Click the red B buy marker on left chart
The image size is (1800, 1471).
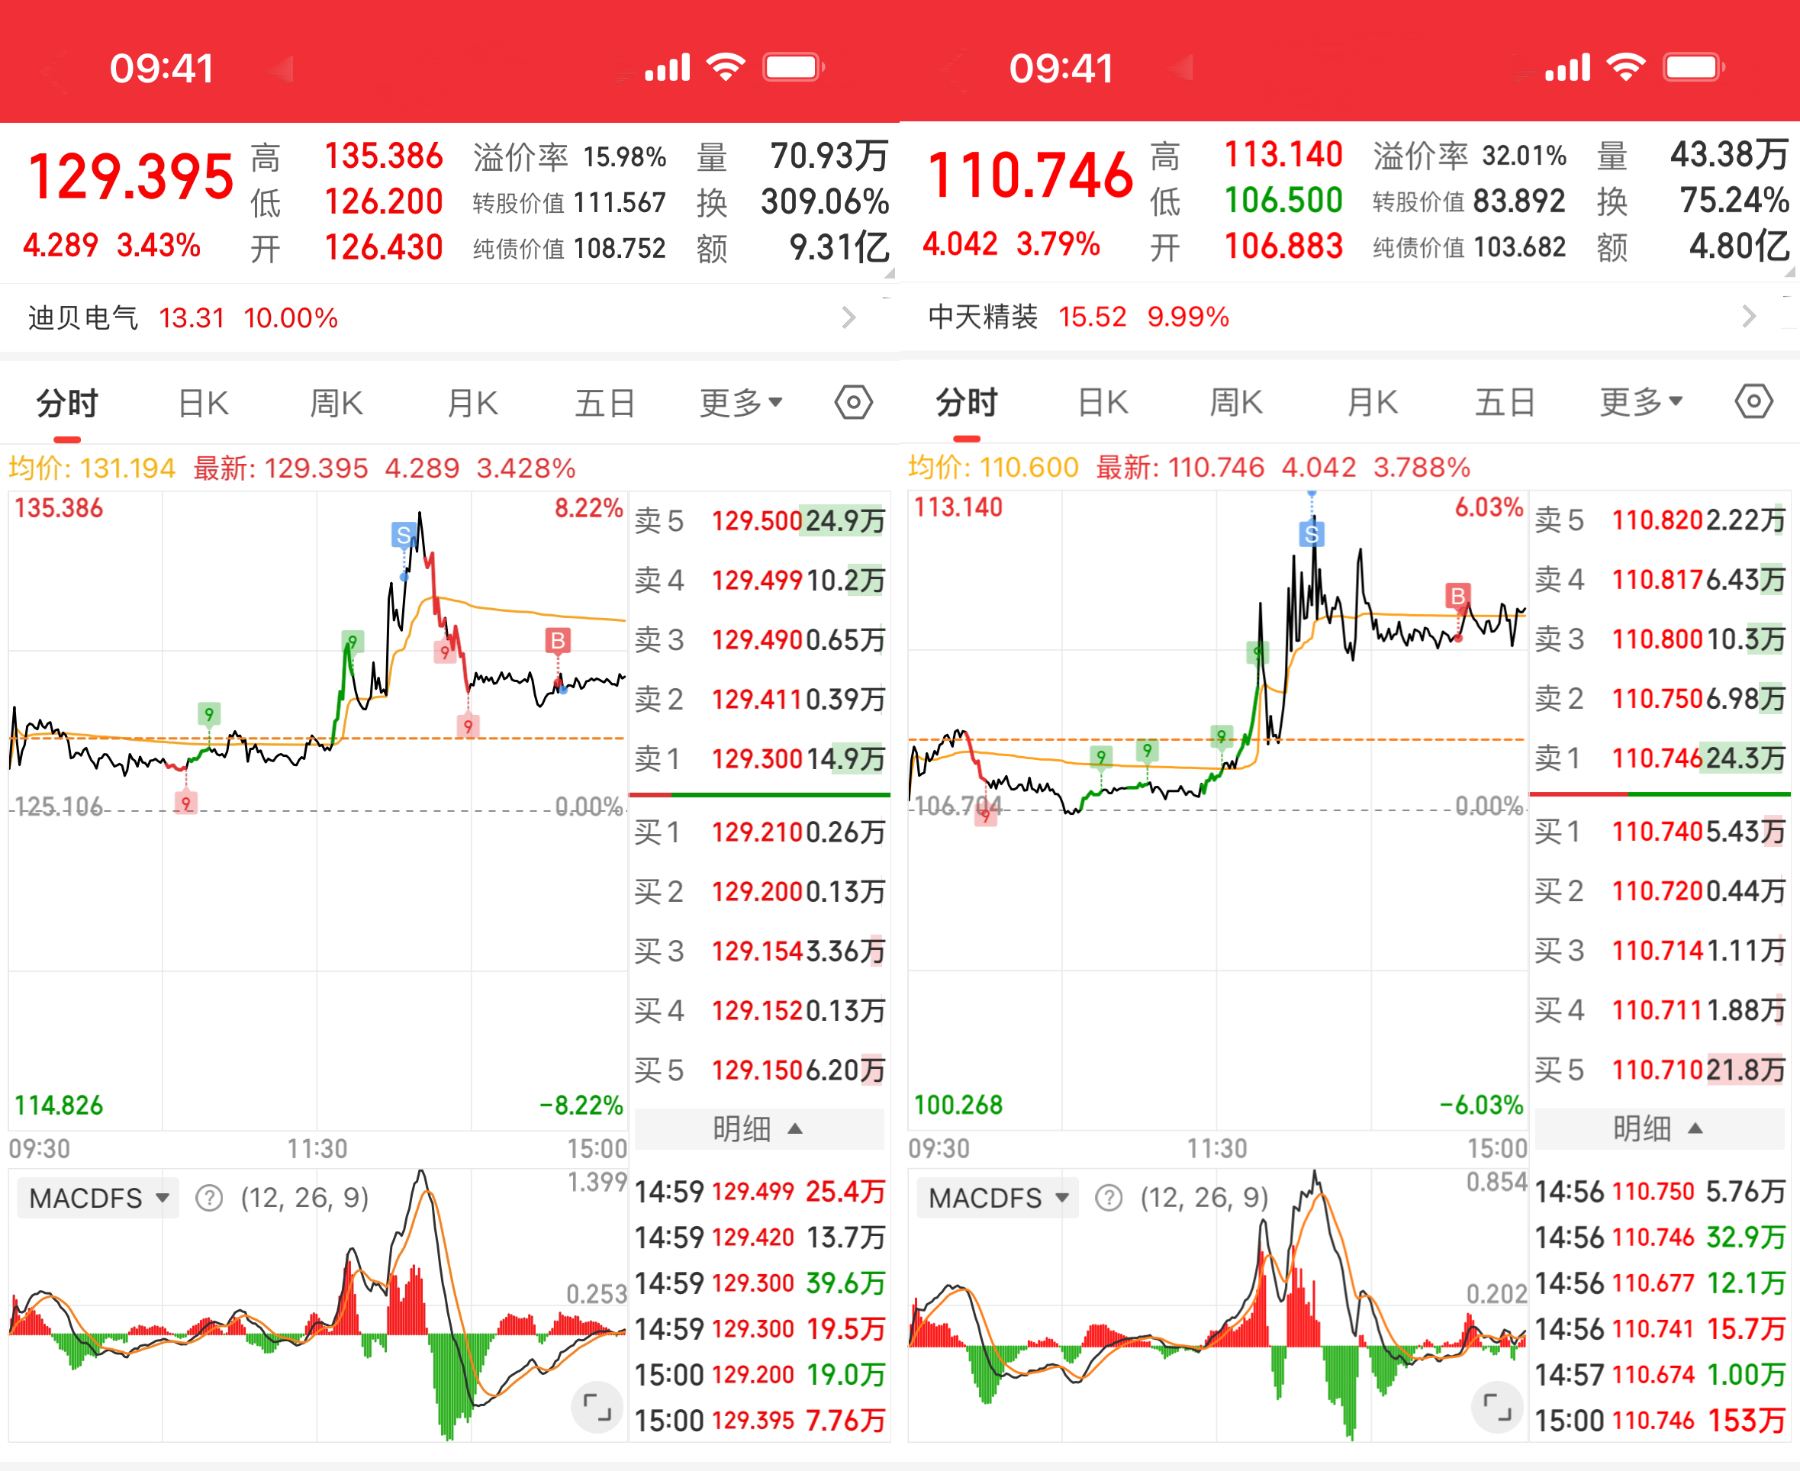click(x=557, y=641)
